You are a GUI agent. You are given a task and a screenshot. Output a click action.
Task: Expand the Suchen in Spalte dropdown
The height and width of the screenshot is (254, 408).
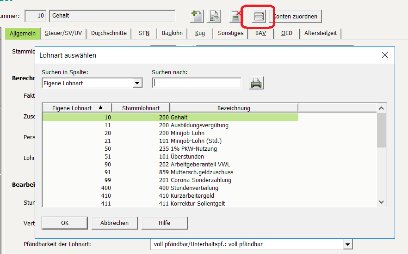(137, 83)
